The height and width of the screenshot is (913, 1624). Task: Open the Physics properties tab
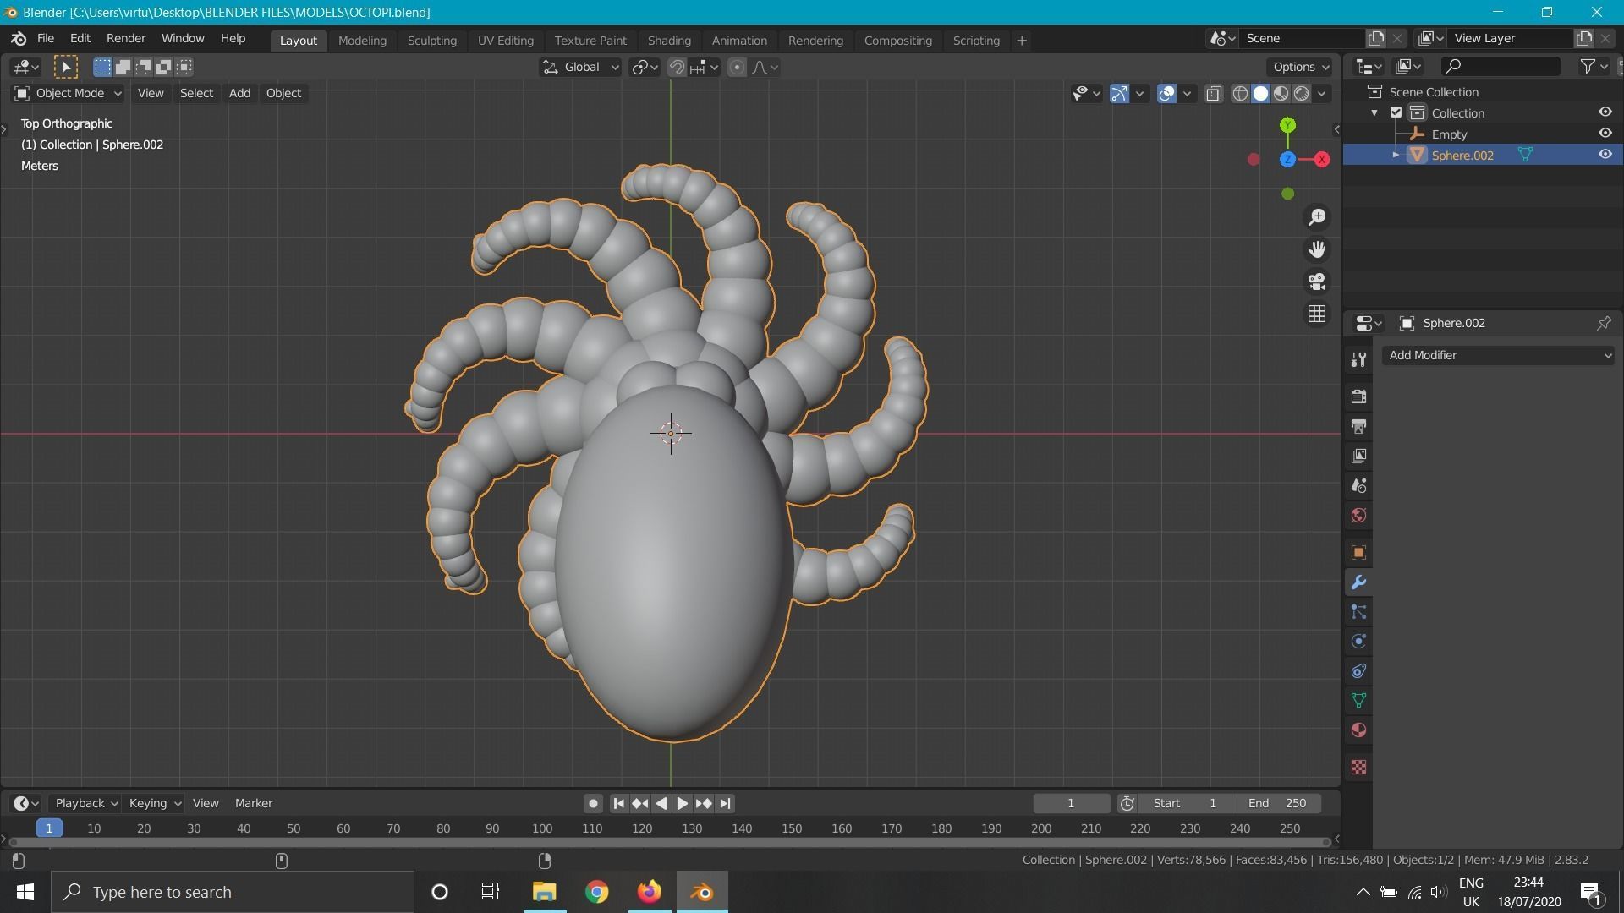pyautogui.click(x=1358, y=642)
